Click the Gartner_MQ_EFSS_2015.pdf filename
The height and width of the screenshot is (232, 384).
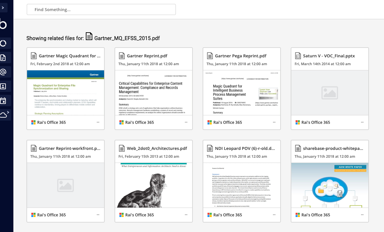coord(127,38)
